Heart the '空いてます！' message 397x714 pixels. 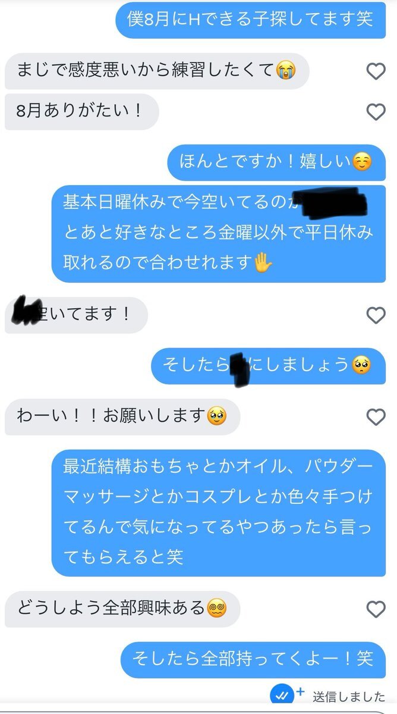[x=376, y=315]
